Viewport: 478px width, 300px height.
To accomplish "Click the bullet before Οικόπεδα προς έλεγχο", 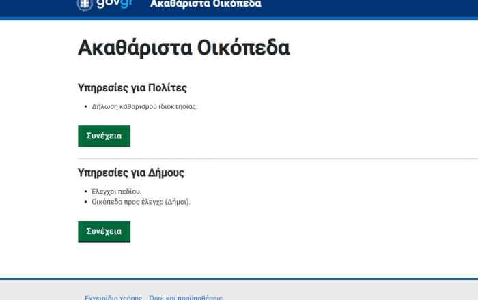I will click(x=85, y=202).
